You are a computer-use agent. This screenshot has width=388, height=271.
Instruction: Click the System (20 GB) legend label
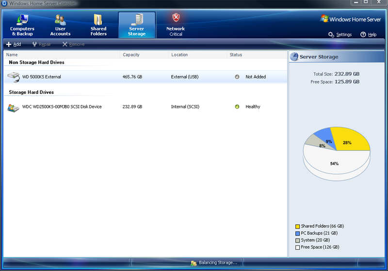pyautogui.click(x=315, y=240)
